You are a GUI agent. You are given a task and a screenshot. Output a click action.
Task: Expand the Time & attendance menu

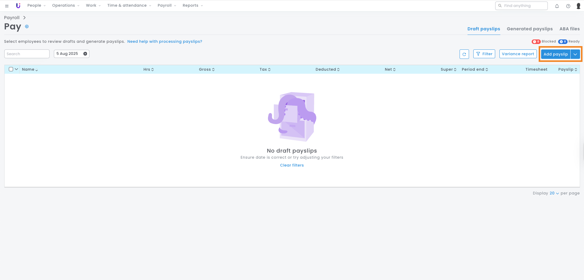pyautogui.click(x=129, y=5)
